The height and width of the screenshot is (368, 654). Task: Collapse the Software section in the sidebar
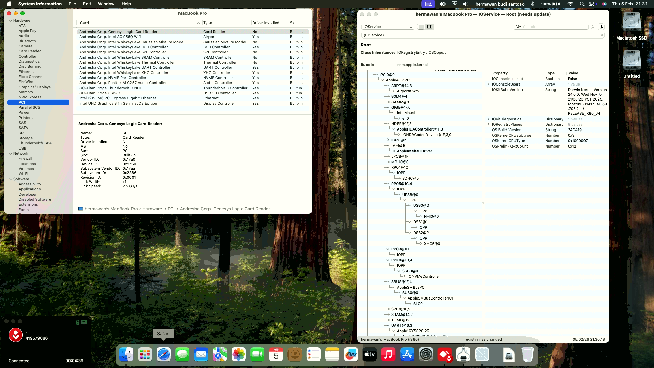click(x=11, y=179)
